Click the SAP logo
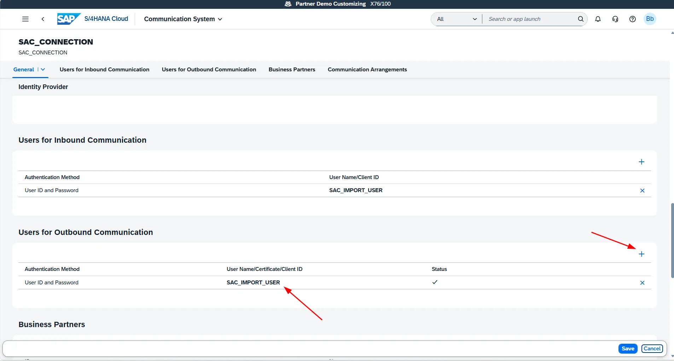The width and height of the screenshot is (674, 361). pyautogui.click(x=69, y=19)
